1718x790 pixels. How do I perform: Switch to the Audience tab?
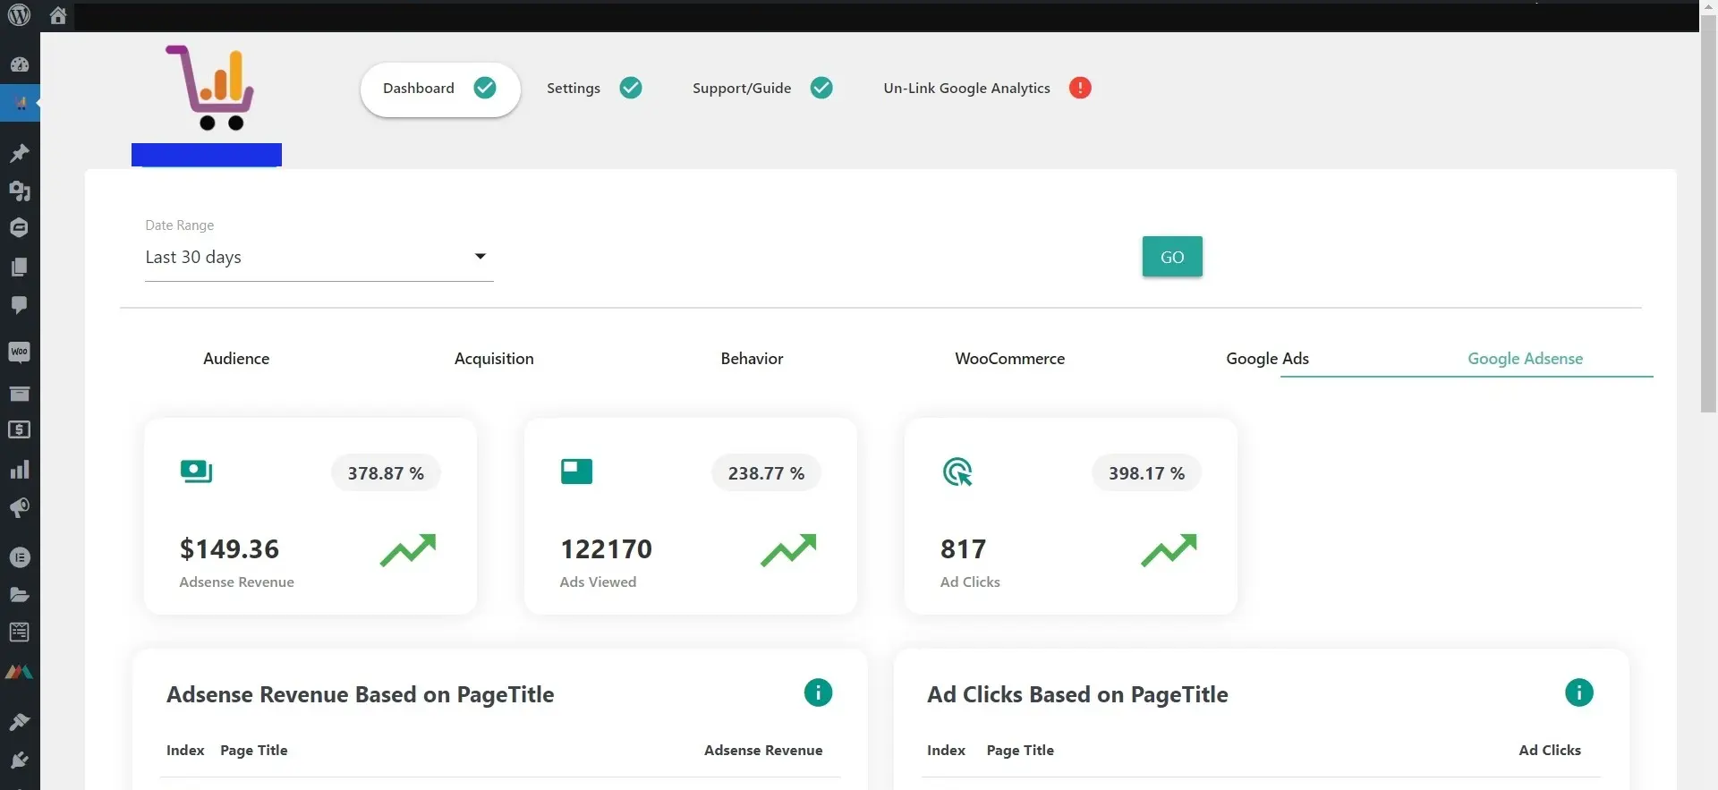(236, 359)
